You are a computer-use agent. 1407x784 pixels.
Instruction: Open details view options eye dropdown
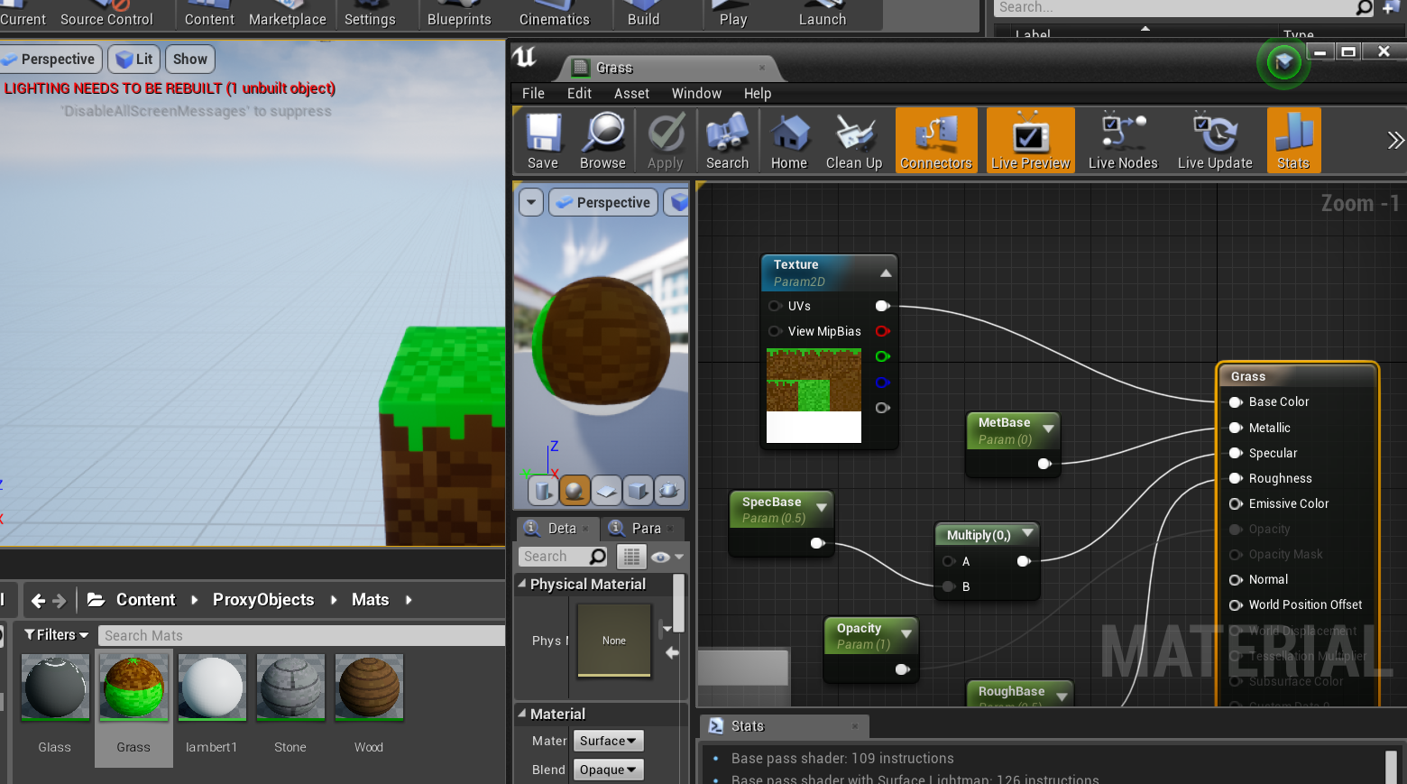point(668,557)
